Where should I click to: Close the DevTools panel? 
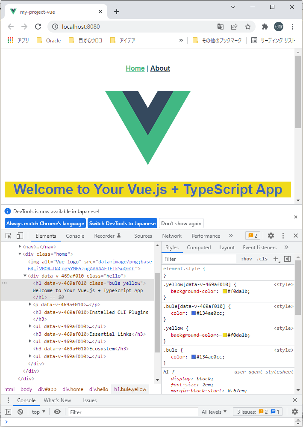[296, 236]
